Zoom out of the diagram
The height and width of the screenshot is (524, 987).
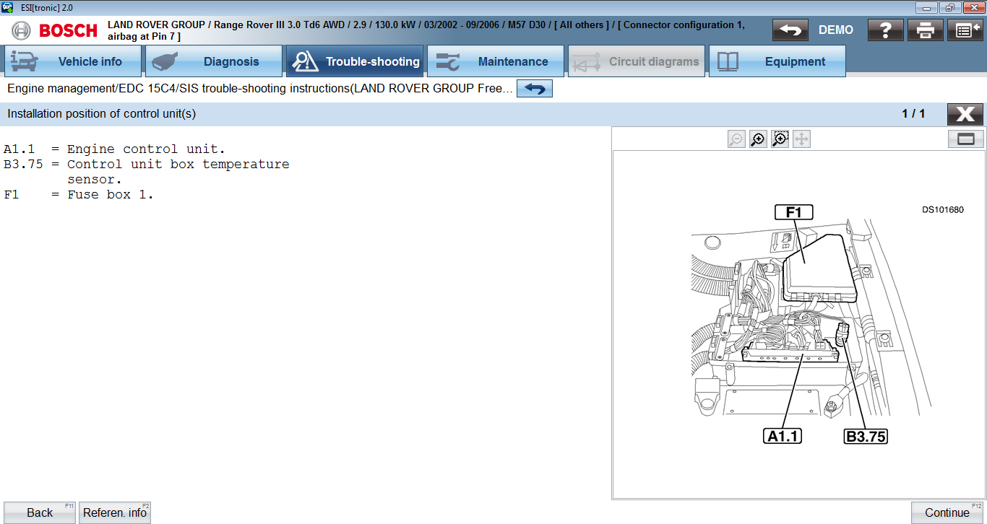pyautogui.click(x=736, y=139)
